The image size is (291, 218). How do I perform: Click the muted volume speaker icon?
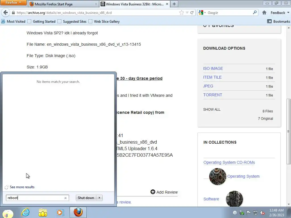click(262, 213)
